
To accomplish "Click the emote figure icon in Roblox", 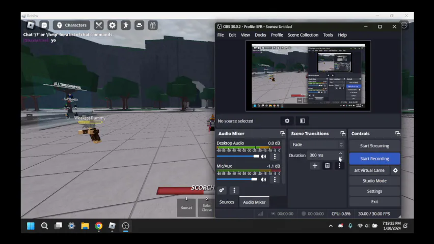I will pos(126,25).
